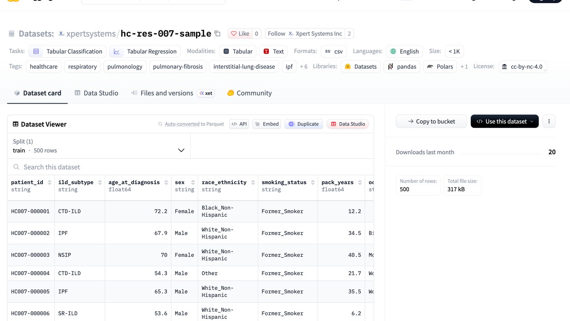Expand the Split train dropdown

click(x=99, y=146)
